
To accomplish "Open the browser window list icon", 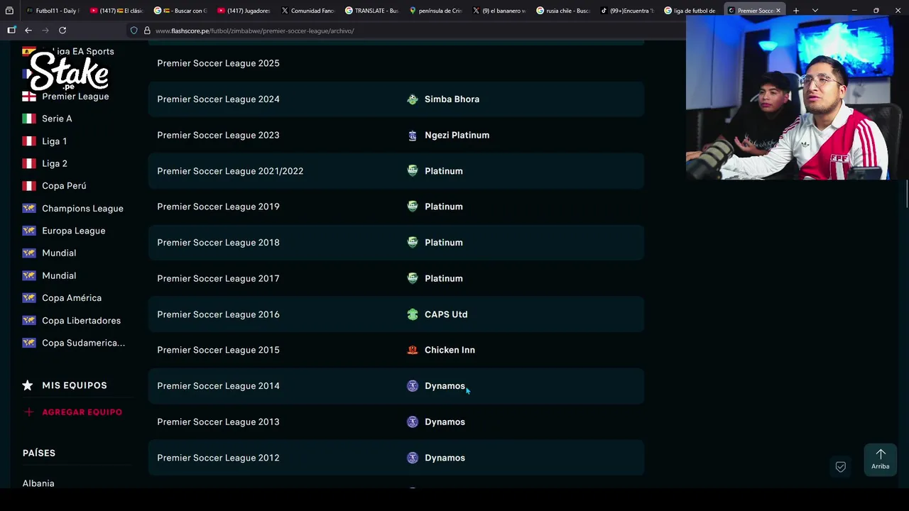I will [x=9, y=11].
